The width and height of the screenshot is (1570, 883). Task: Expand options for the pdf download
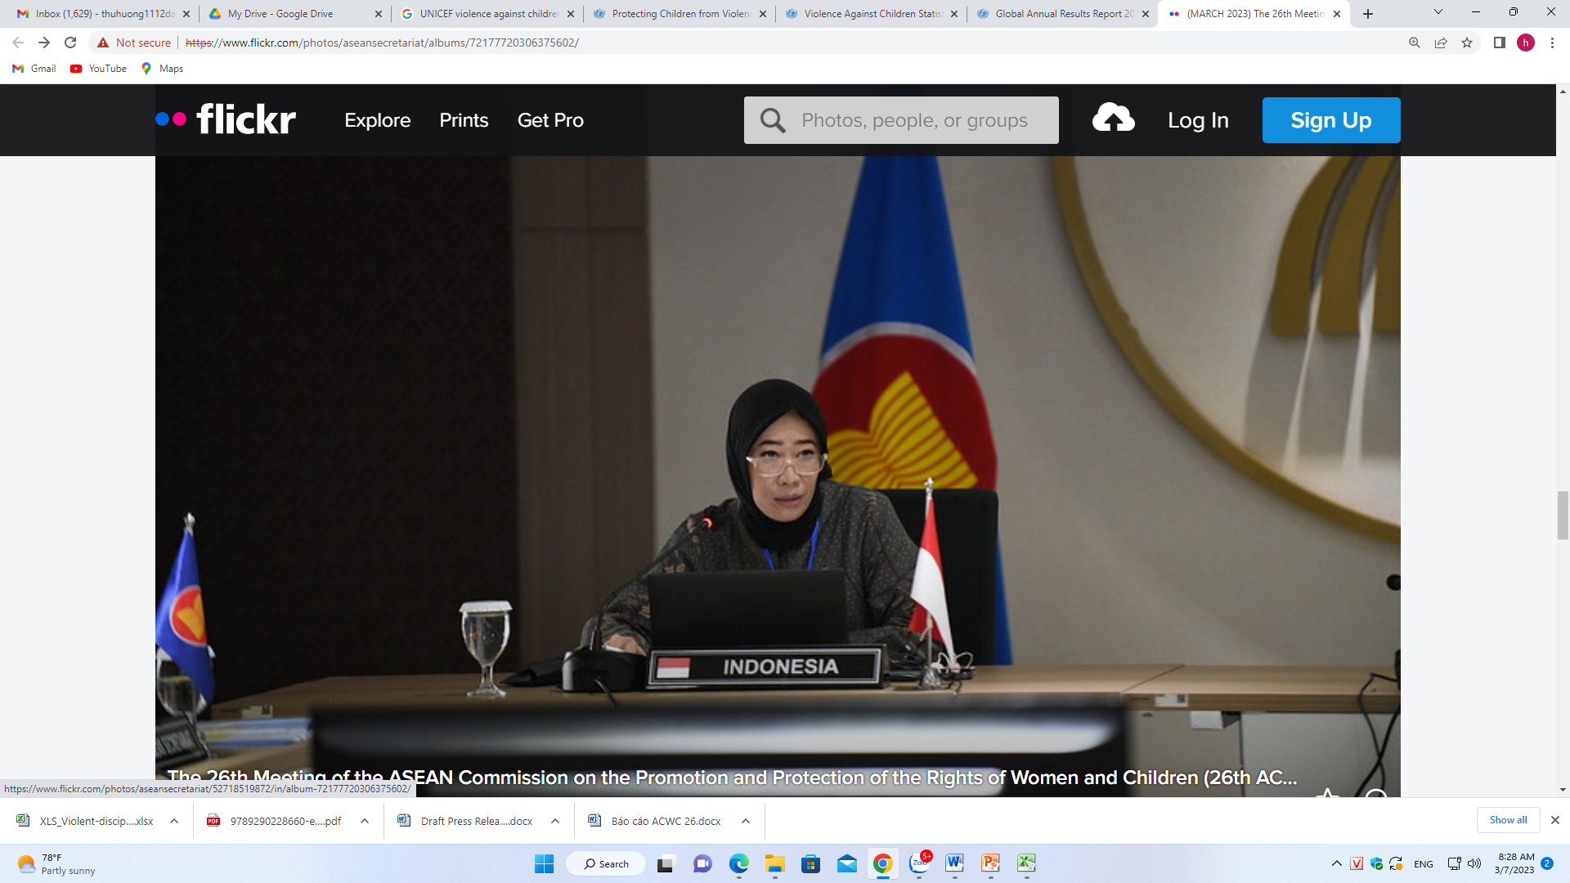point(365,821)
